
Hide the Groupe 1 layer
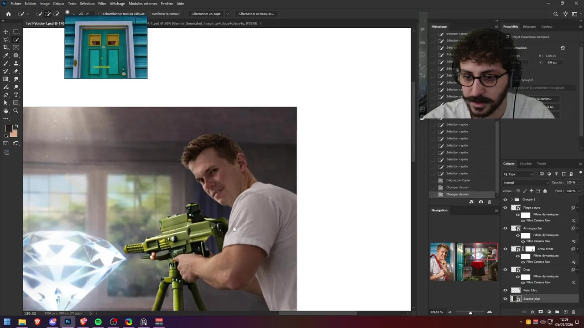(505, 200)
